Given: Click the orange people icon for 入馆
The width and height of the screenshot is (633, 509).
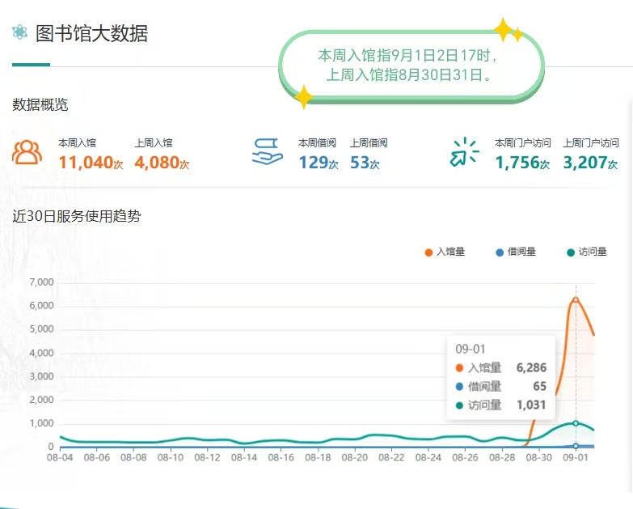Looking at the screenshot, I should pos(27,152).
